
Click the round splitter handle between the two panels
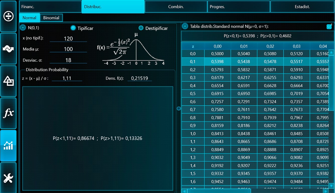click(x=179, y=109)
